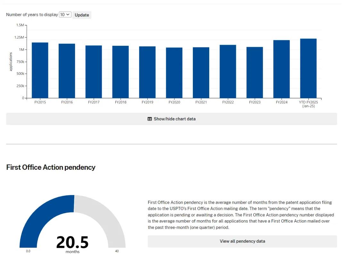
Task: Click the Update button
Action: [x=82, y=15]
